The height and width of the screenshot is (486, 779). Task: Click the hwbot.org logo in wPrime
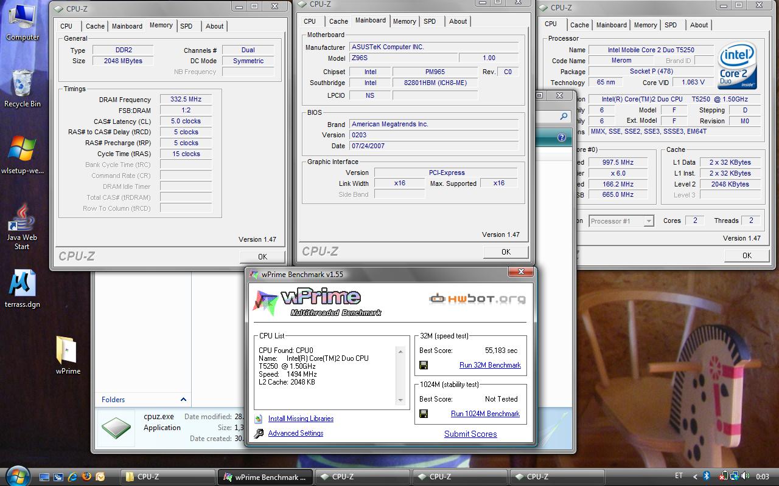tap(477, 298)
